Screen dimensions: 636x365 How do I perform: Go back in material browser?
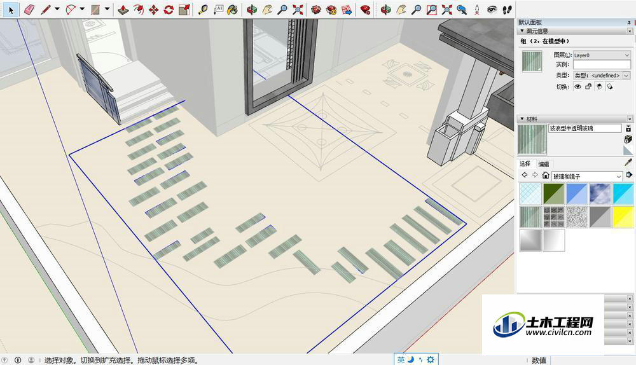pos(525,175)
